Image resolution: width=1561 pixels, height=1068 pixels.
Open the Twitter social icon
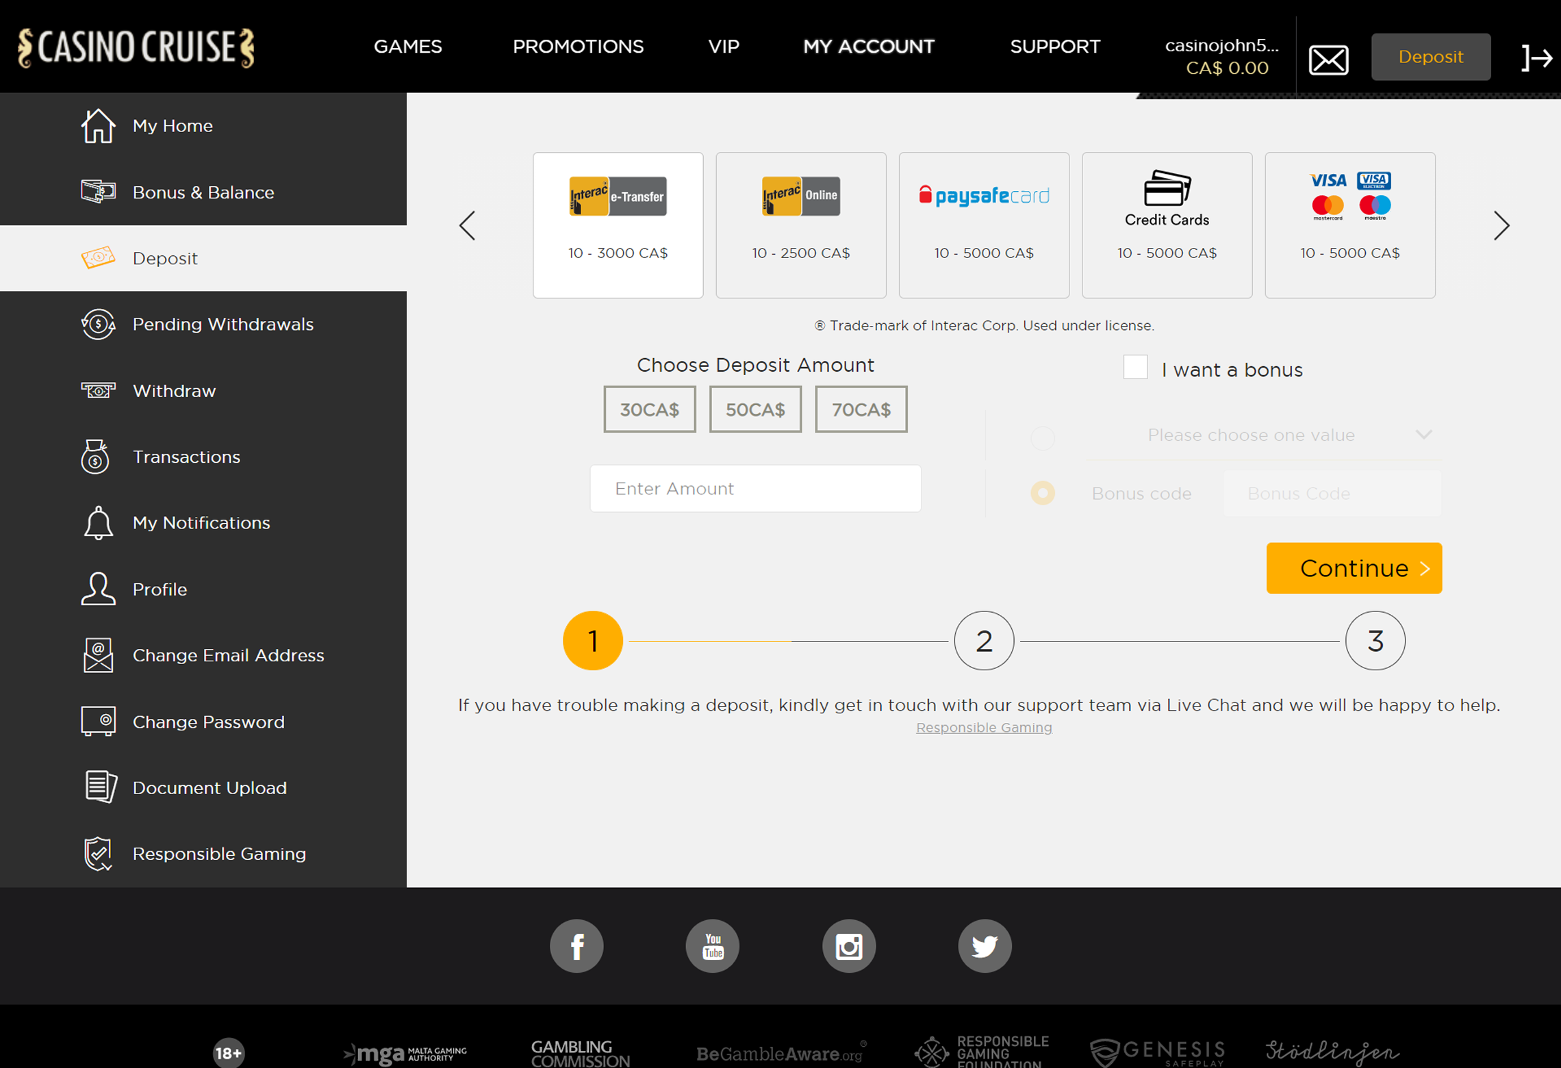click(x=985, y=946)
